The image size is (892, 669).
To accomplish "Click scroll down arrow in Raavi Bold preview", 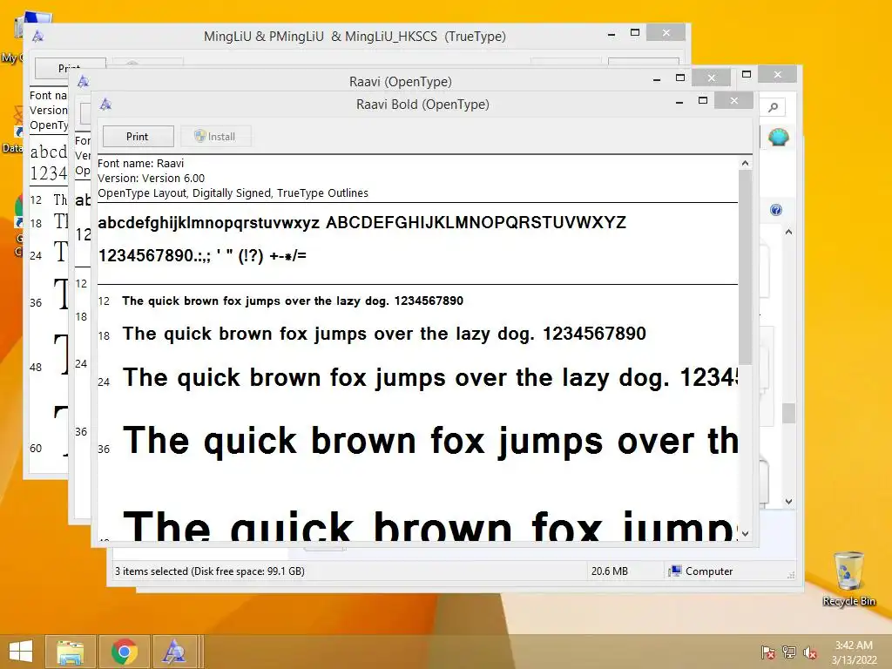I will [746, 534].
